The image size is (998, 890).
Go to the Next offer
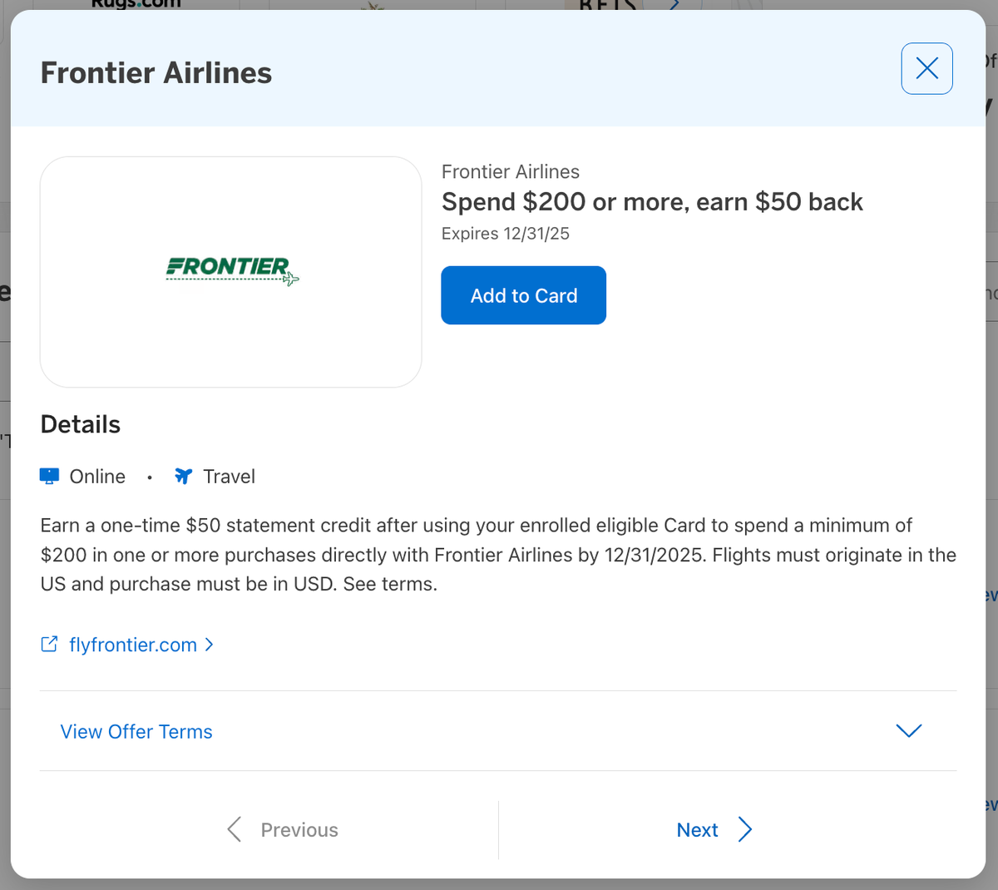(697, 829)
